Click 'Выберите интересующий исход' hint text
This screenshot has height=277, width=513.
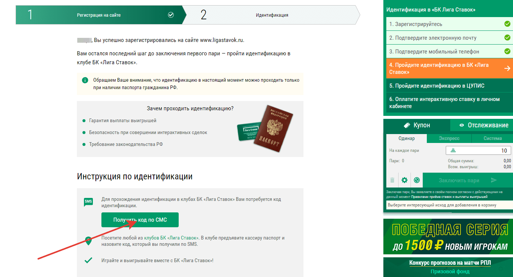coord(442,205)
